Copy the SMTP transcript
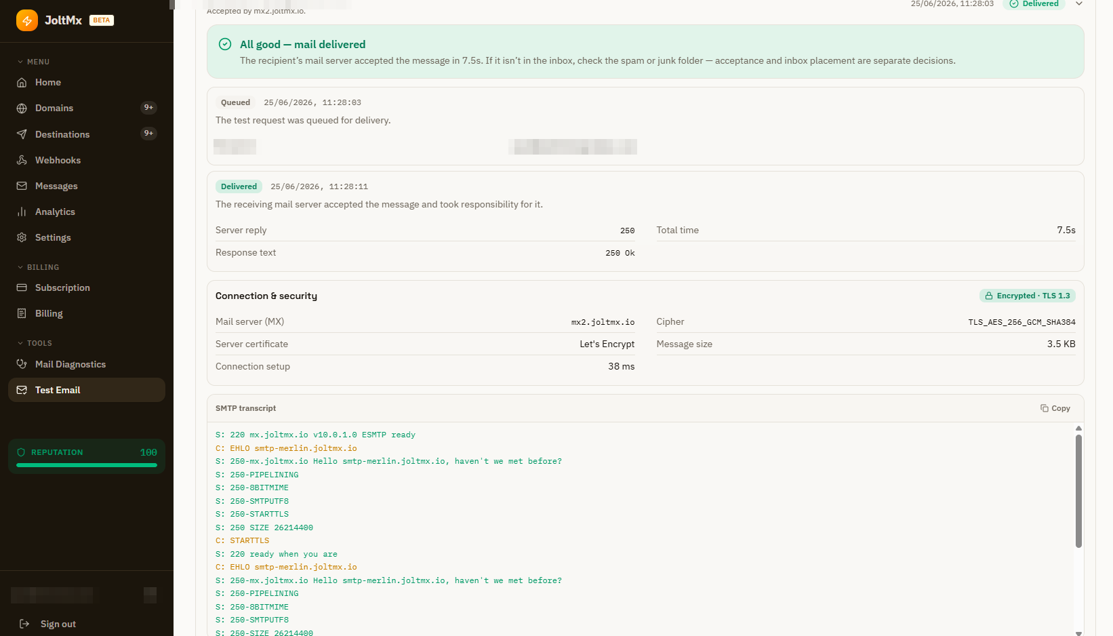 pos(1055,408)
